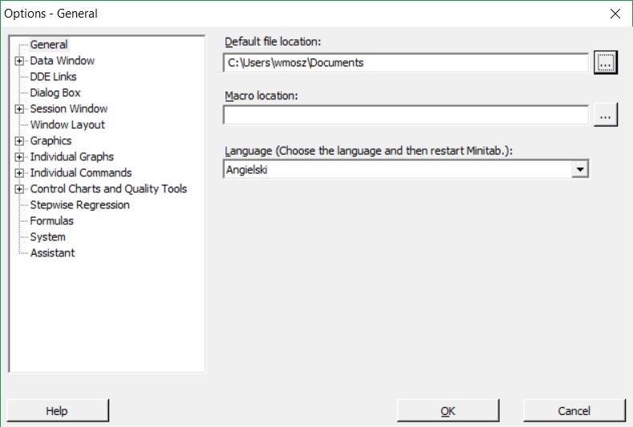Expand the Session Window tree node
Image resolution: width=633 pixels, height=427 pixels.
(x=19, y=109)
